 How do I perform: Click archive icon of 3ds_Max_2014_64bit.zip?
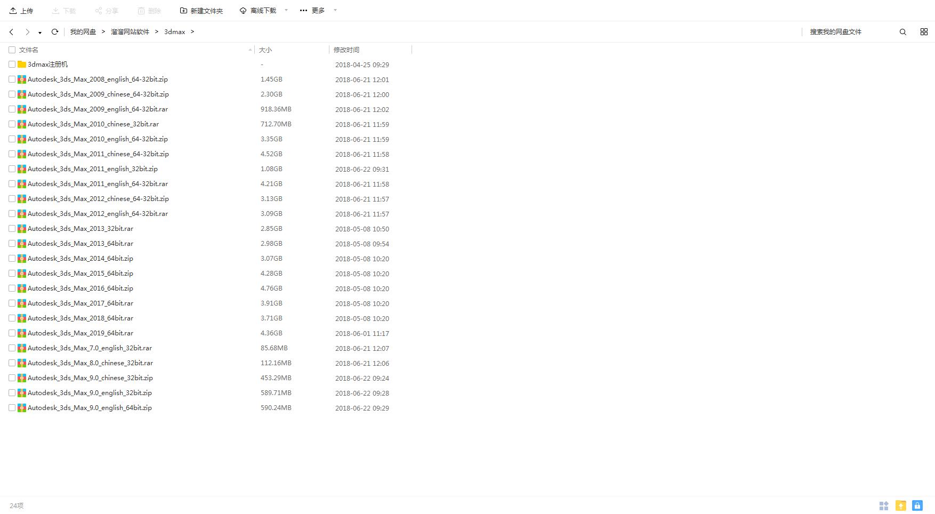point(22,259)
